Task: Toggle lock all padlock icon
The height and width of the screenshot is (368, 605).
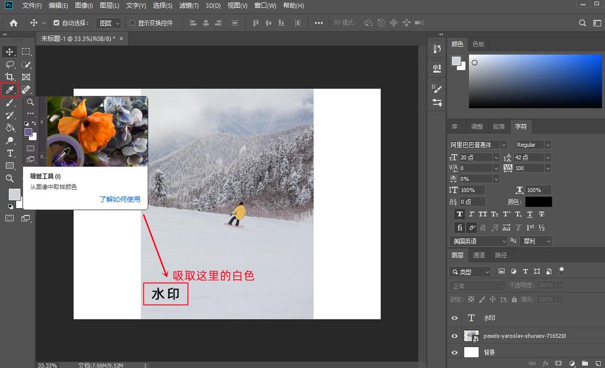Action: click(x=514, y=299)
